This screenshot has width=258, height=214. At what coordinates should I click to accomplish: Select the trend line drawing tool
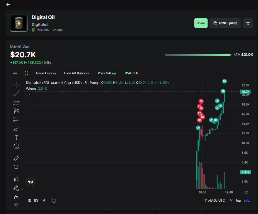pos(16,93)
